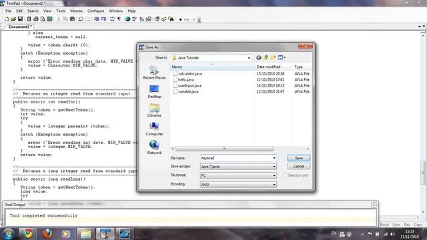Click the file list horizontal scrollbar
Screen dimensions: 427x240
tap(224, 149)
